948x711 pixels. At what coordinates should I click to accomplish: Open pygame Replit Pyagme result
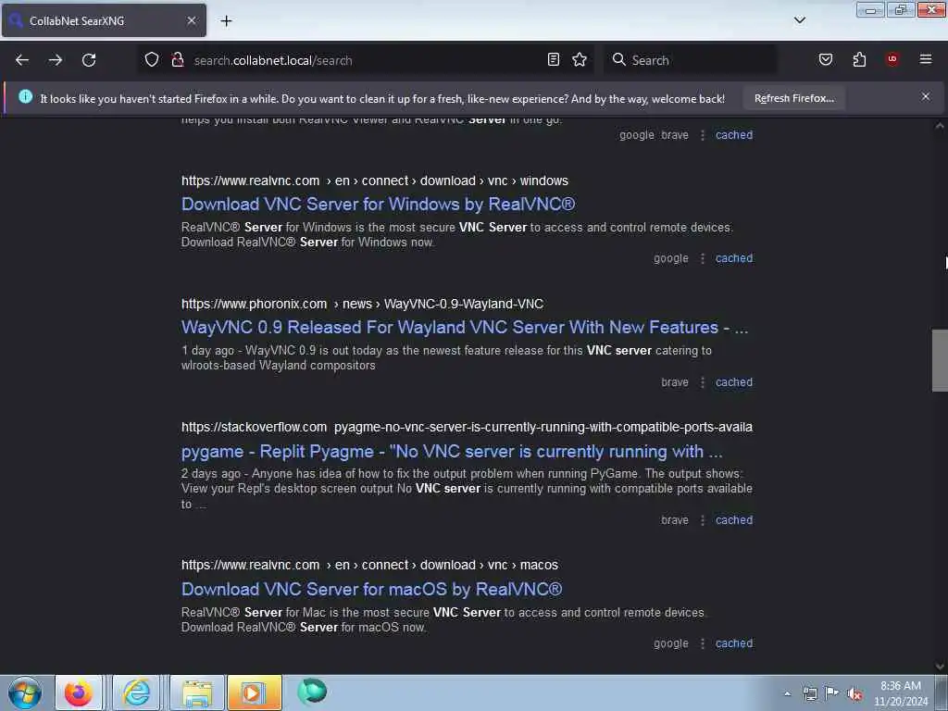pyautogui.click(x=452, y=452)
